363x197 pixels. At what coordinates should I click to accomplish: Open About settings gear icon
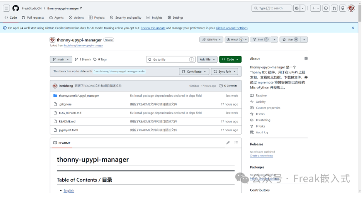[x=306, y=59]
